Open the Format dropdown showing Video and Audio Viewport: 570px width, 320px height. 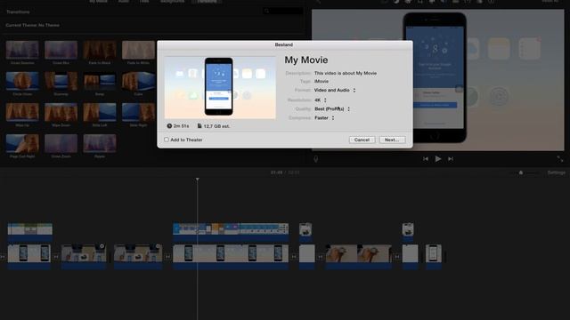click(x=335, y=90)
